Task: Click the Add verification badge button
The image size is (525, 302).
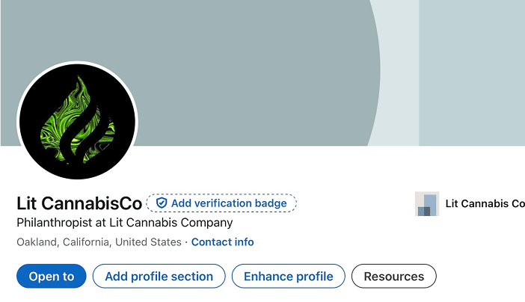Action: point(221,203)
